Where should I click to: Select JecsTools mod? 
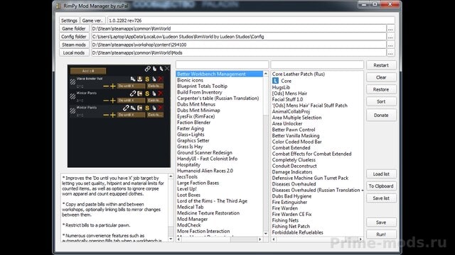187,177
